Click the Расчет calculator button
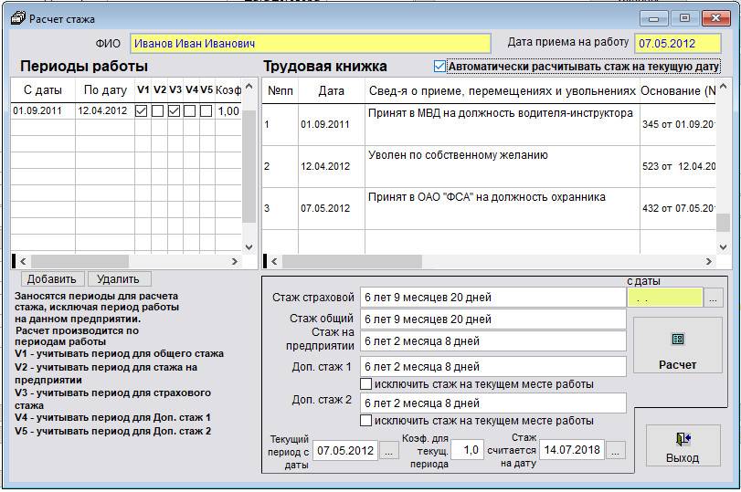741x492 pixels. point(677,349)
